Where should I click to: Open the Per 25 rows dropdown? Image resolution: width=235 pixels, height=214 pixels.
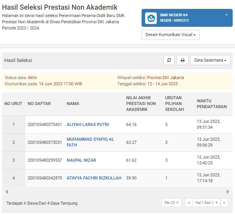point(172,203)
